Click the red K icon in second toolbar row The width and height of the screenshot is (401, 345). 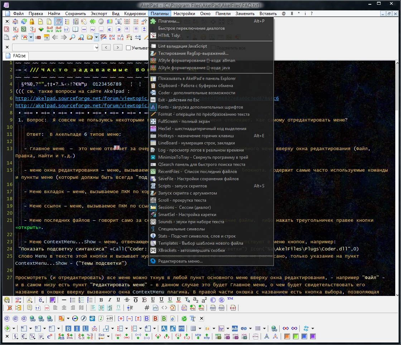click(x=7, y=29)
